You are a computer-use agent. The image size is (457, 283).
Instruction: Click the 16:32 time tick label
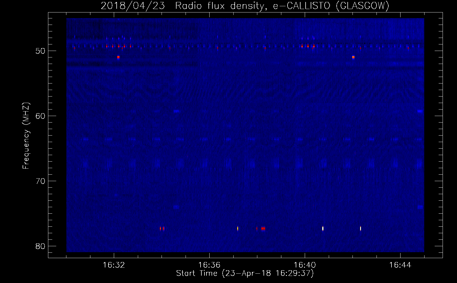coord(114,265)
